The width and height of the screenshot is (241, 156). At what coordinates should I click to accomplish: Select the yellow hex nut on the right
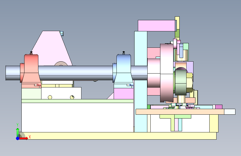pyautogui.click(x=190, y=82)
